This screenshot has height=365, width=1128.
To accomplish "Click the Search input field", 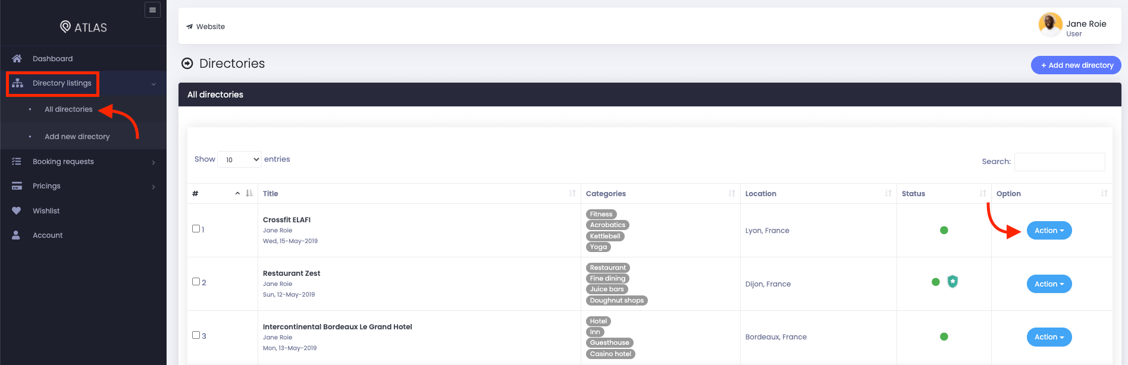I will (x=1060, y=162).
